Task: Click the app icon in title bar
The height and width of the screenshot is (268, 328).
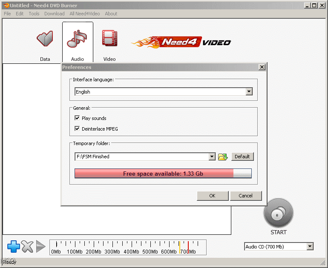Action: (6, 6)
